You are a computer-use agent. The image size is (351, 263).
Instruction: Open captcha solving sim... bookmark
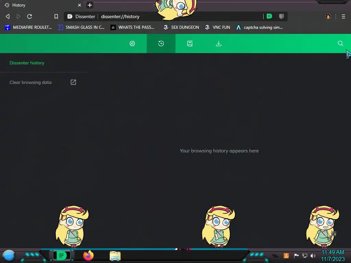tap(259, 27)
